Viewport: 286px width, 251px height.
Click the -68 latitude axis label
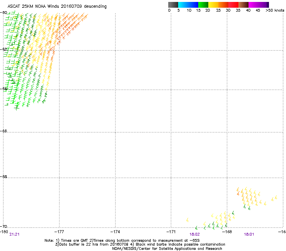(x=3, y=176)
